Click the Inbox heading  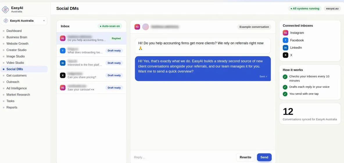[x=65, y=26]
